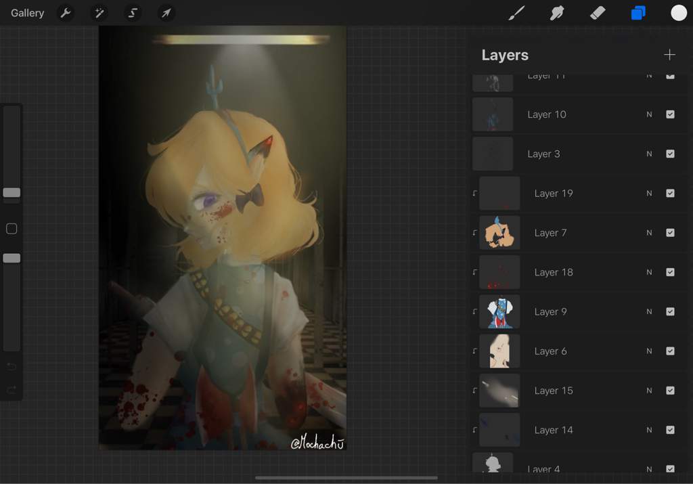Activate the Transform arrow tool
The width and height of the screenshot is (693, 484).
click(x=166, y=14)
